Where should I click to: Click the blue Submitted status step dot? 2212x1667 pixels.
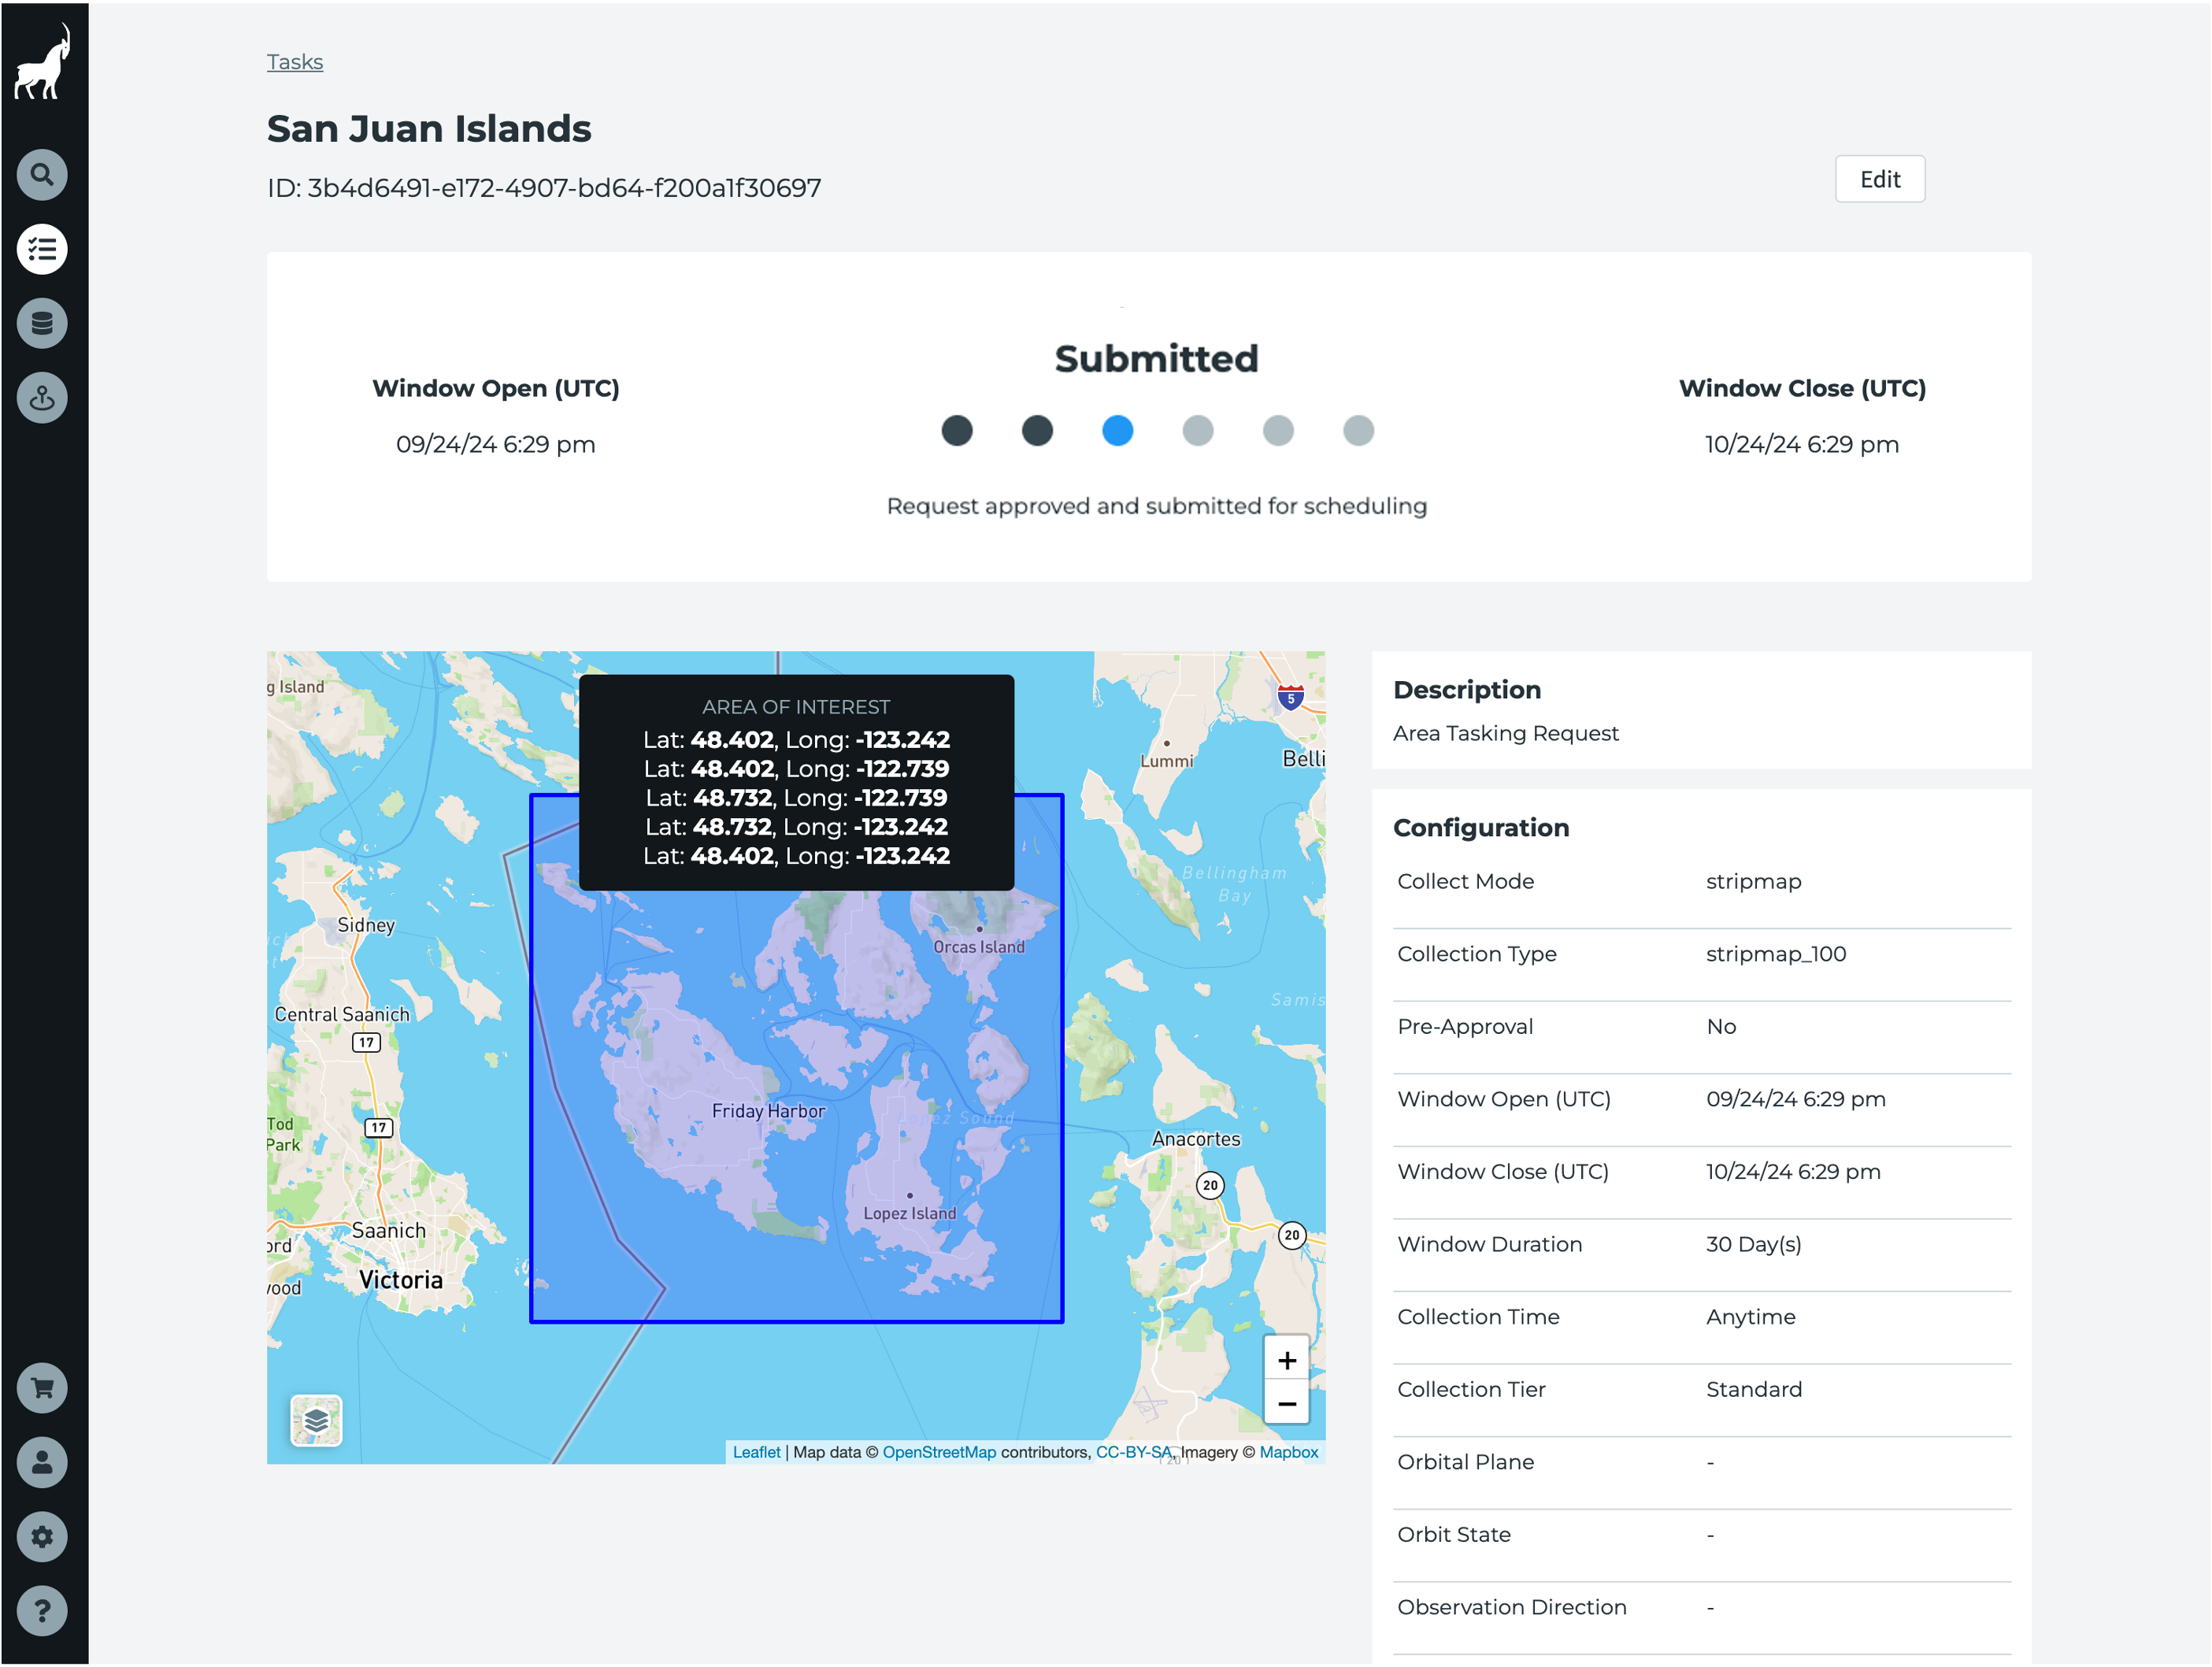pyautogui.click(x=1117, y=431)
